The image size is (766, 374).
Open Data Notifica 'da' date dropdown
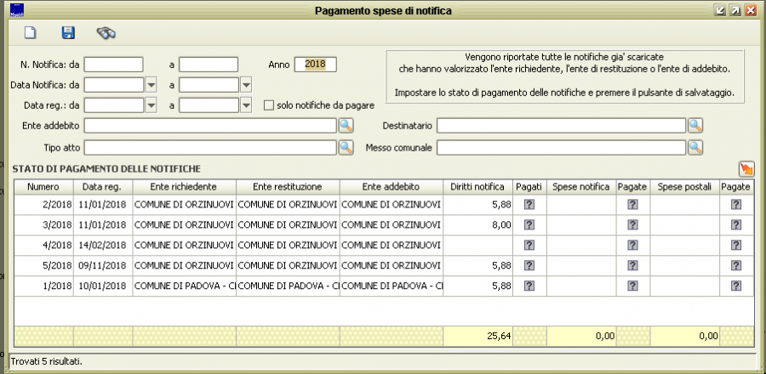pos(151,85)
